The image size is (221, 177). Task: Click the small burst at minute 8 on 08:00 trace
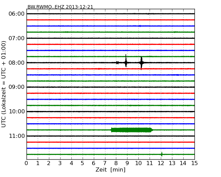[117, 63]
